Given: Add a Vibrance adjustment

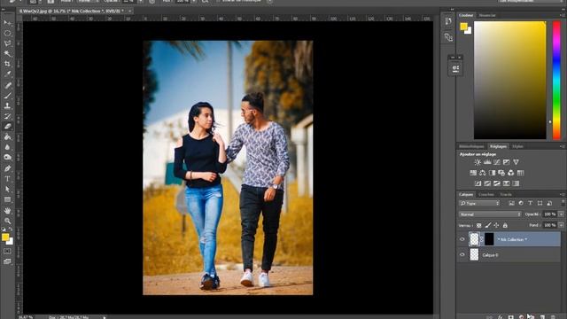Looking at the screenshot, I should click(516, 162).
